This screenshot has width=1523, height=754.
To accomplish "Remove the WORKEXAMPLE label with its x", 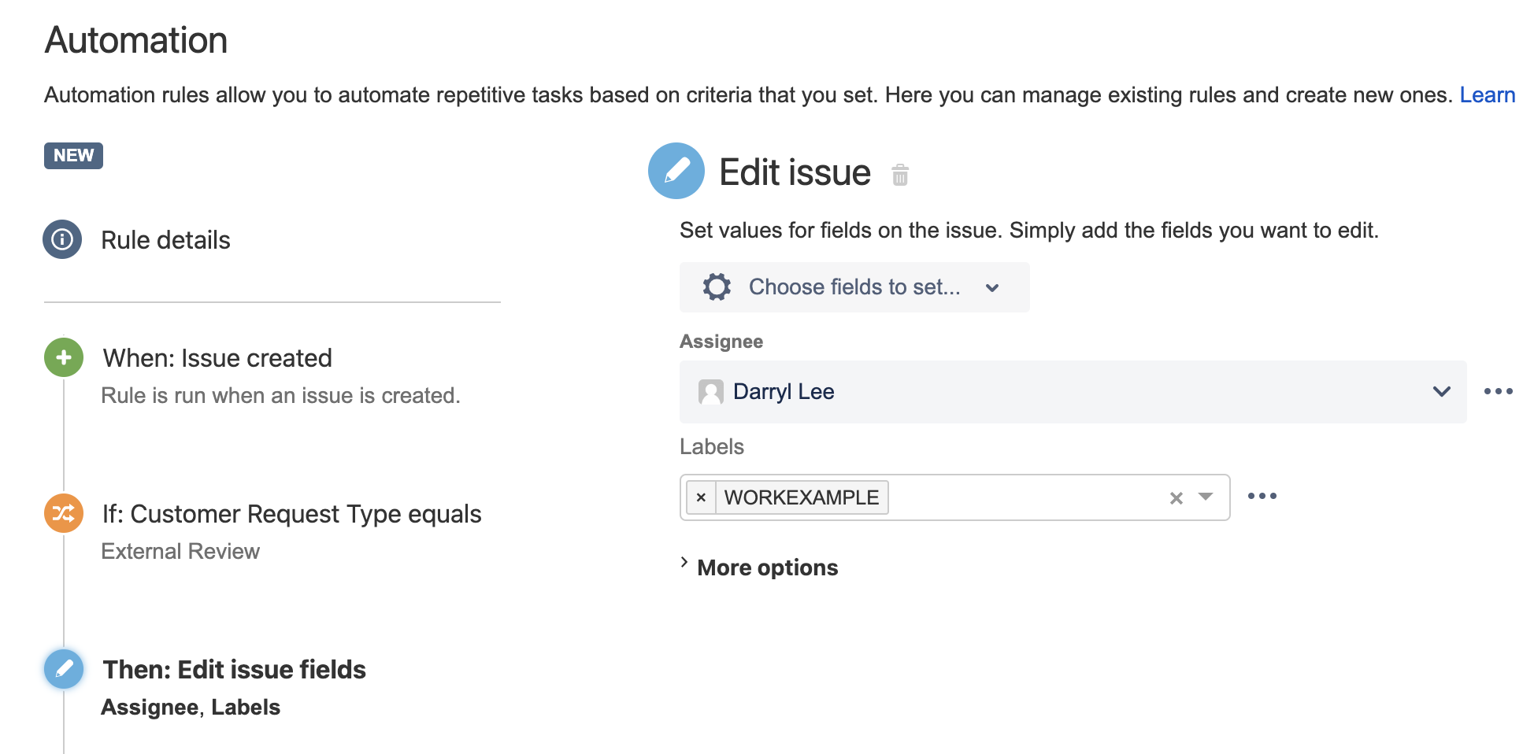I will click(701, 497).
